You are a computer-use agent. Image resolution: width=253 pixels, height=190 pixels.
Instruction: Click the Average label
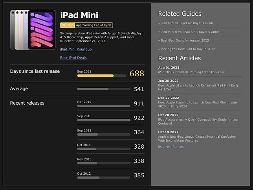coord(19,89)
